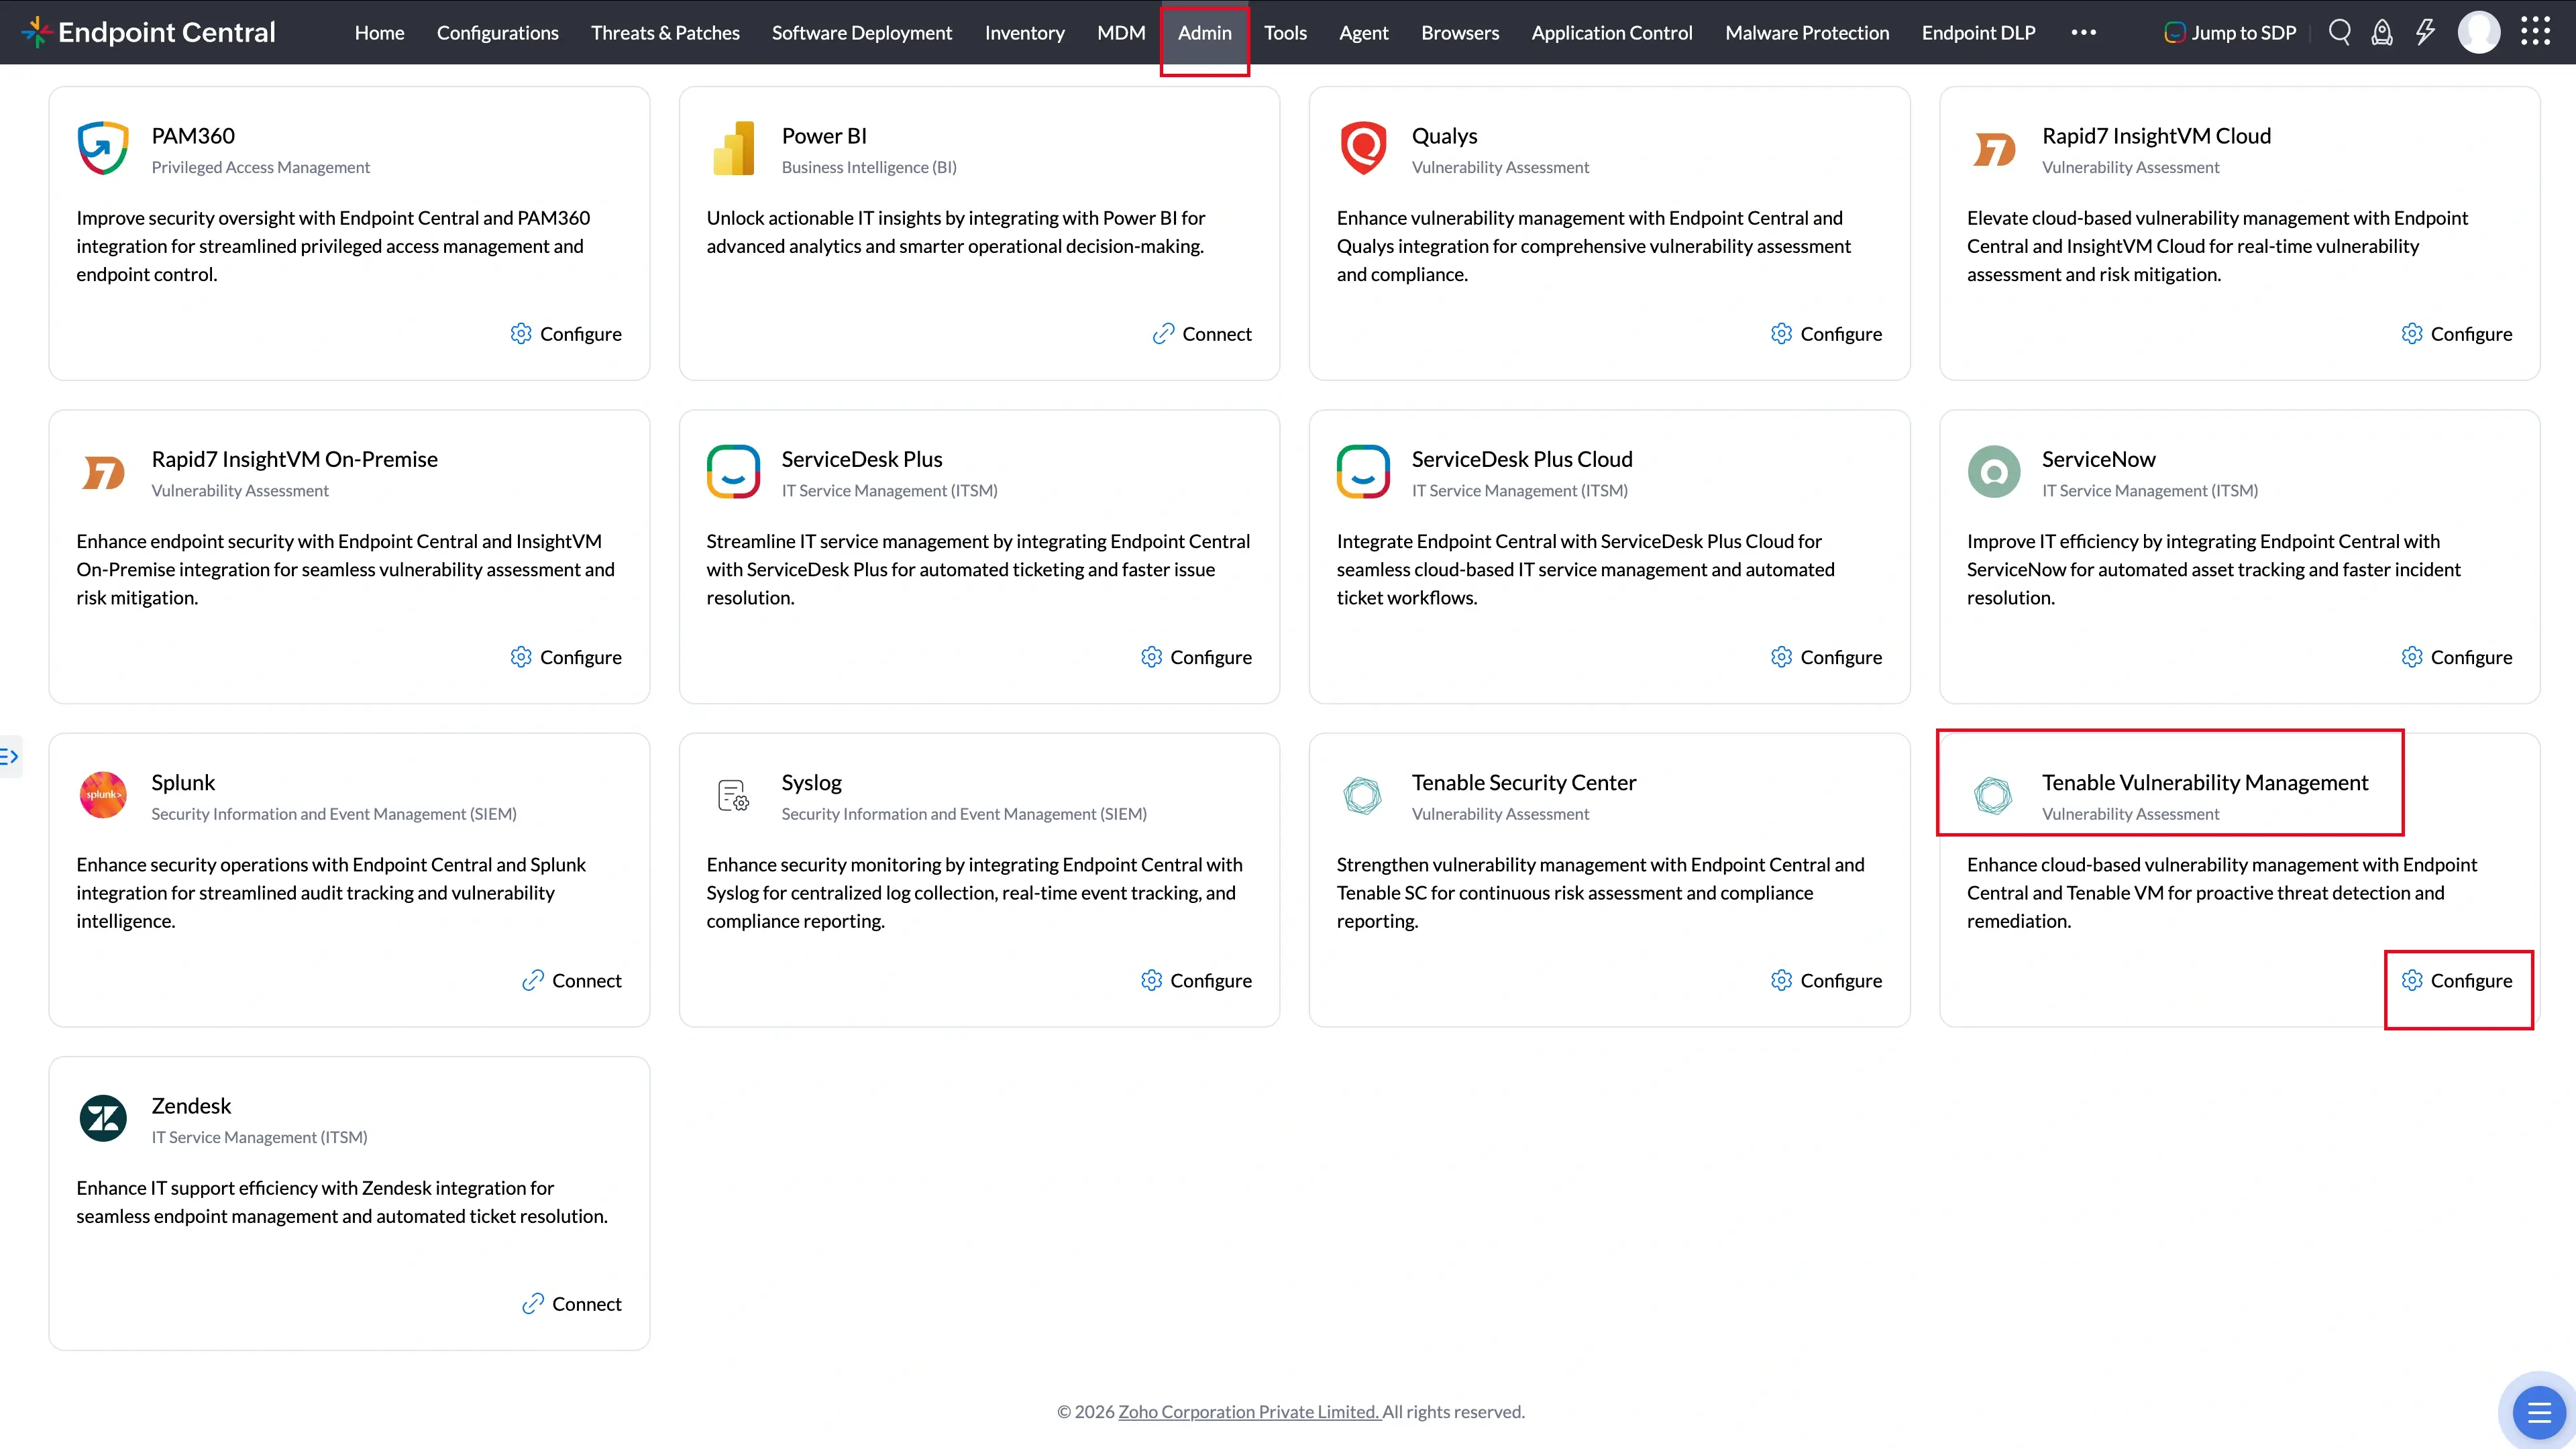Screen dimensions: 2576x1449
Task: Click the PAM360 shield icon
Action: [103, 148]
